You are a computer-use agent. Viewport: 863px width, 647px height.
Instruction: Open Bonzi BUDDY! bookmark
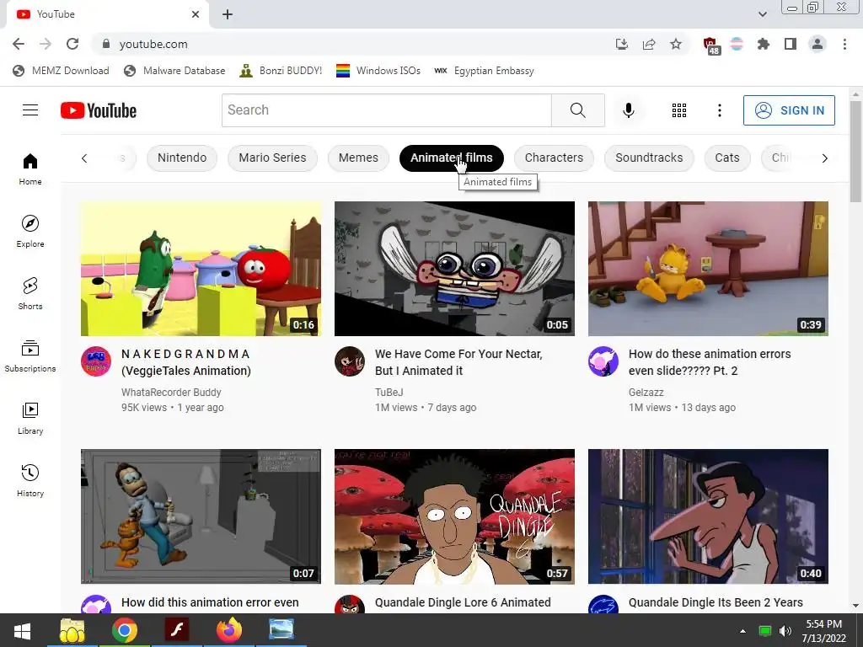coord(281,71)
